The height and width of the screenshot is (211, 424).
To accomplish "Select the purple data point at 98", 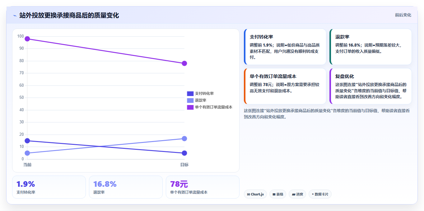I will click(27, 39).
